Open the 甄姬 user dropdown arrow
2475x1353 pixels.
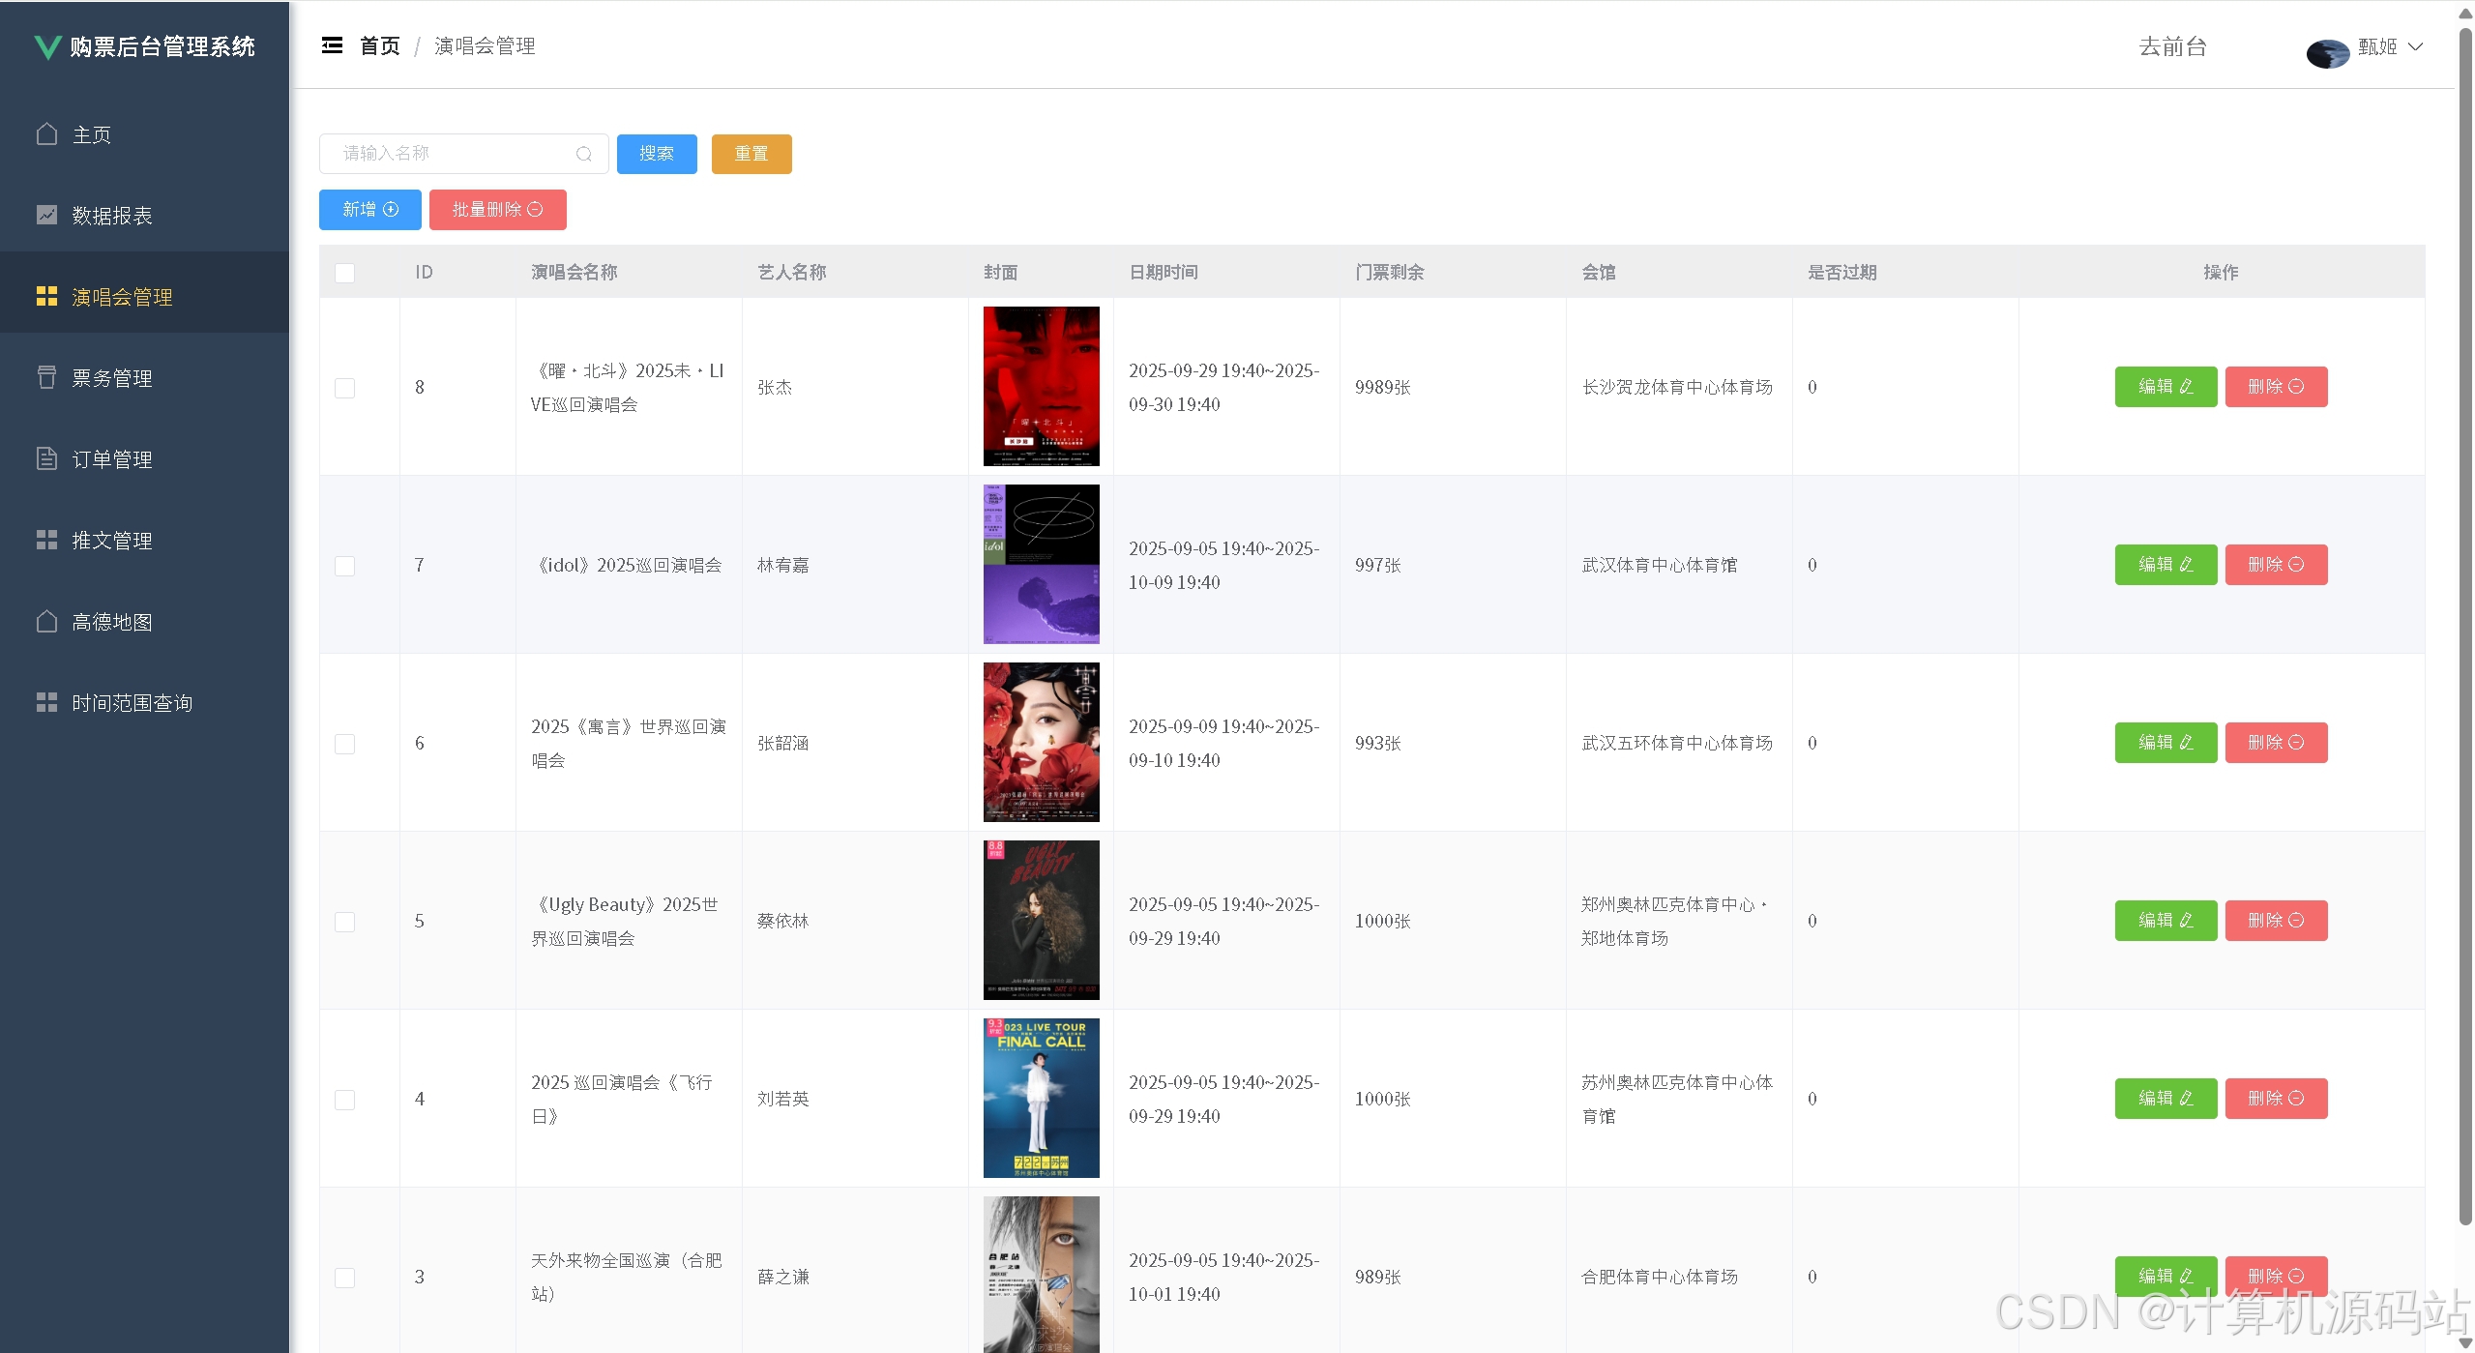(x=2415, y=46)
